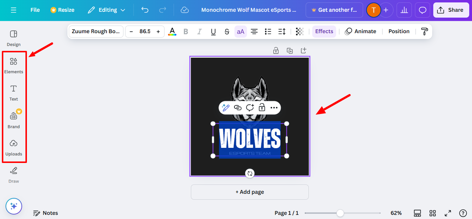
Task: Open the Draw panel
Action: coord(14,175)
